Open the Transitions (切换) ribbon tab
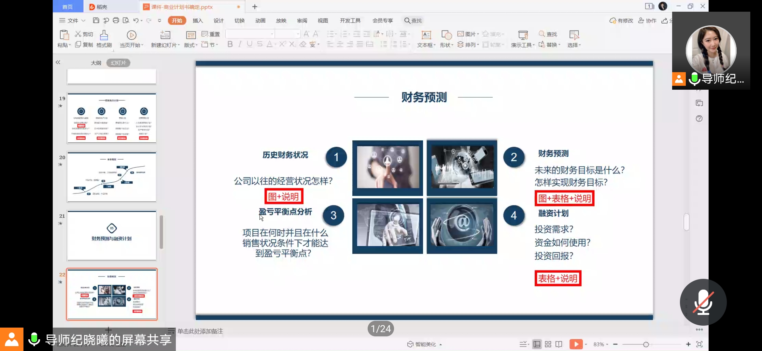This screenshot has height=351, width=762. click(239, 20)
